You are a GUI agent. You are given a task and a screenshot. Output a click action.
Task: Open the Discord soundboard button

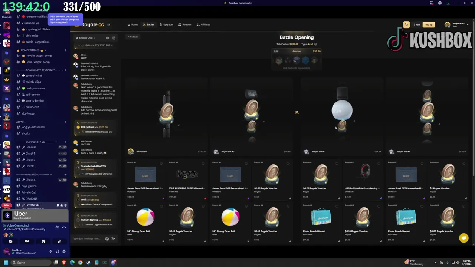[59, 241]
